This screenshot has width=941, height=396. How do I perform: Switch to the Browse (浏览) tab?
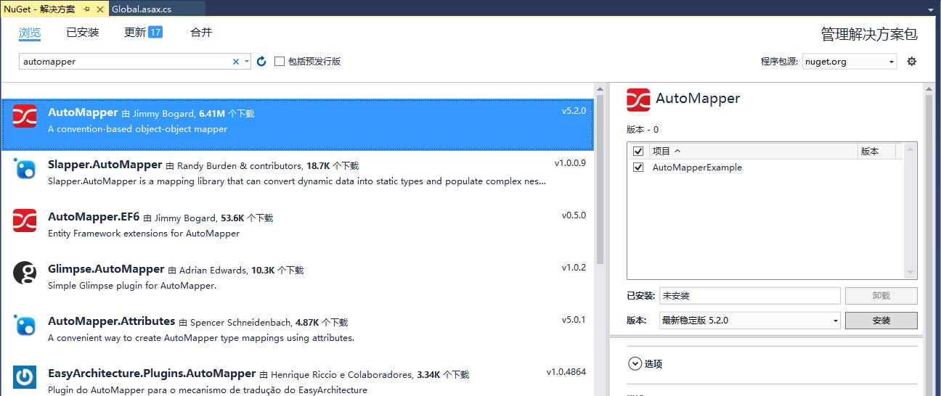click(30, 33)
